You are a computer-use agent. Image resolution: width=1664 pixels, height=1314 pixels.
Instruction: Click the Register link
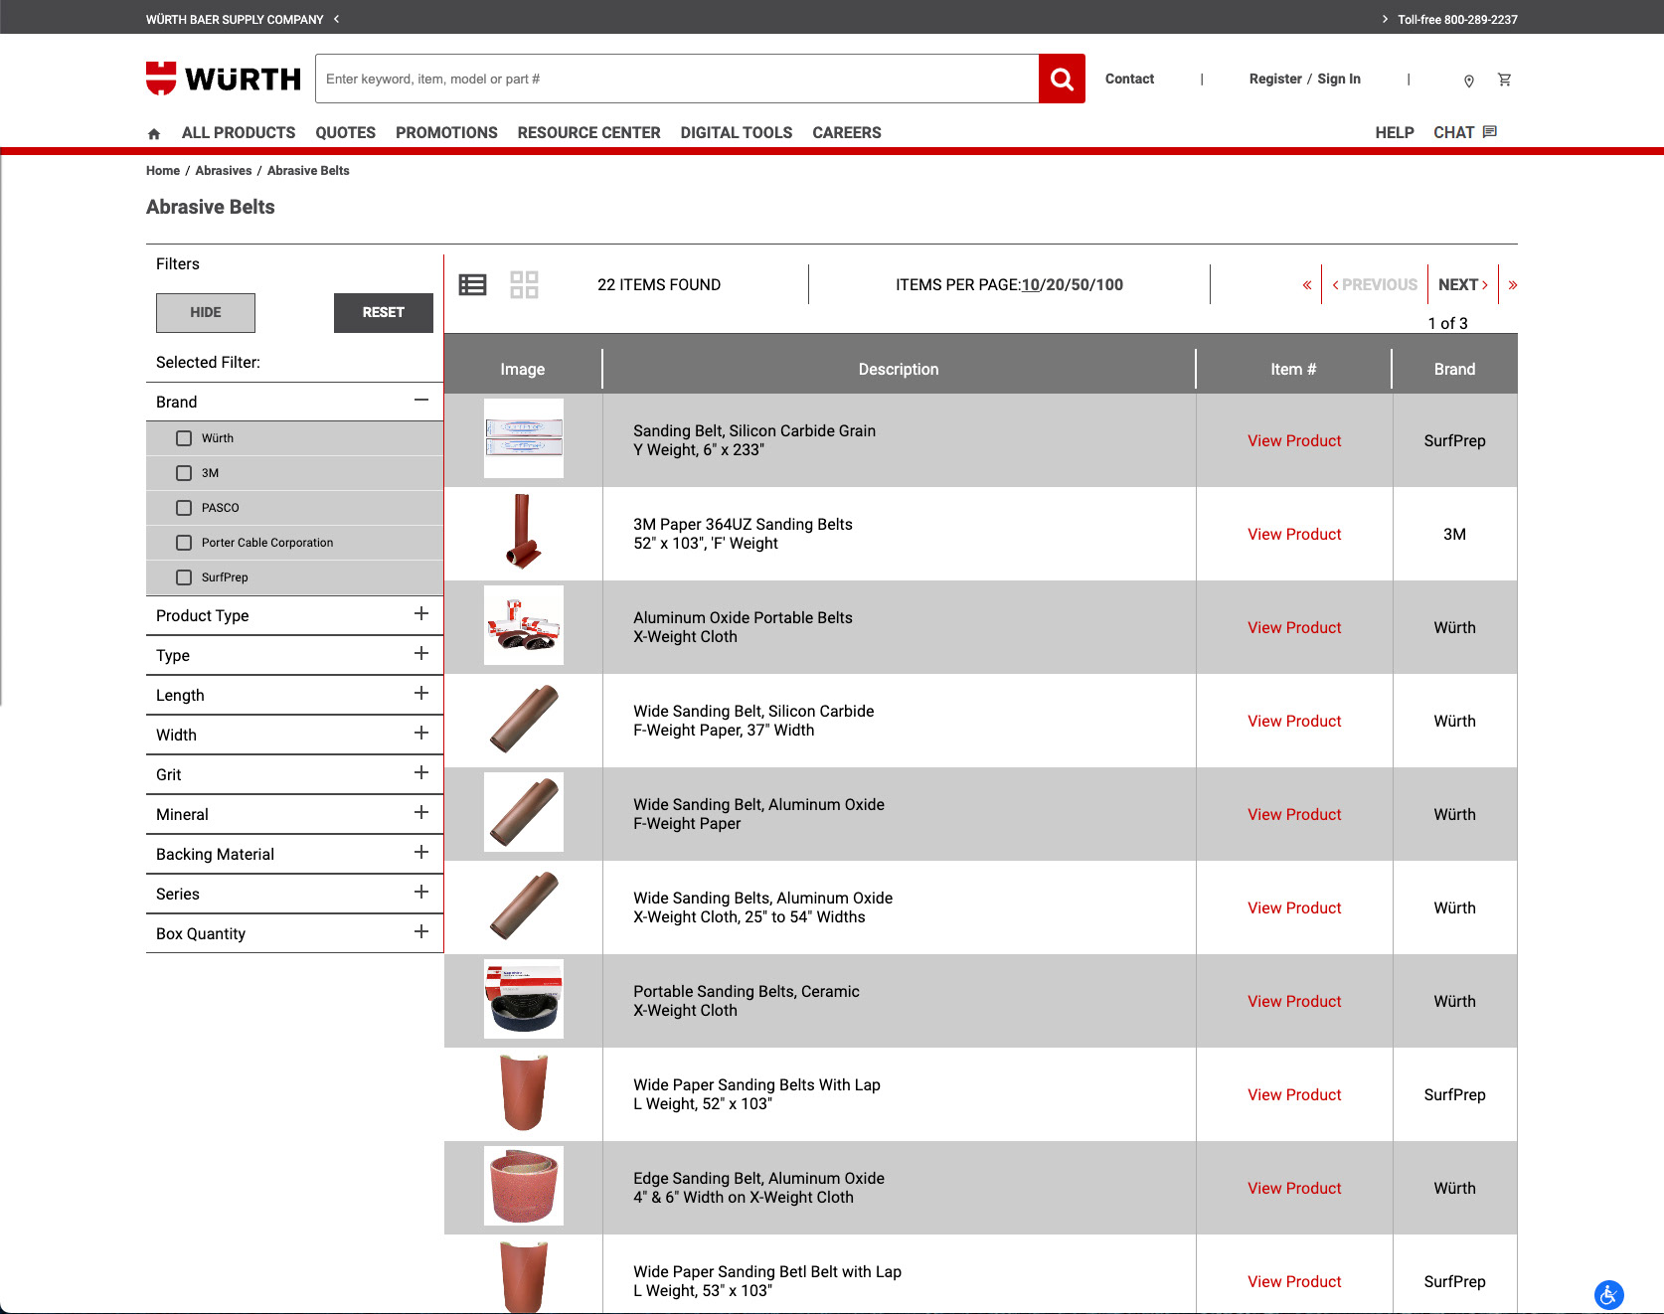tap(1275, 80)
